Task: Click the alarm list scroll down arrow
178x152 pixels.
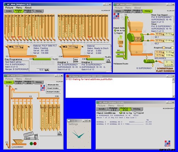Action: [x=173, y=96]
